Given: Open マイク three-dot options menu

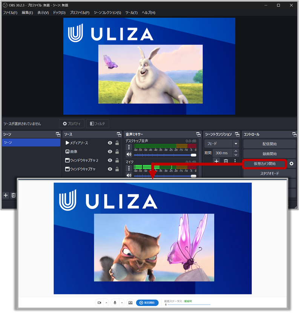Looking at the screenshot, I should click(x=129, y=168).
